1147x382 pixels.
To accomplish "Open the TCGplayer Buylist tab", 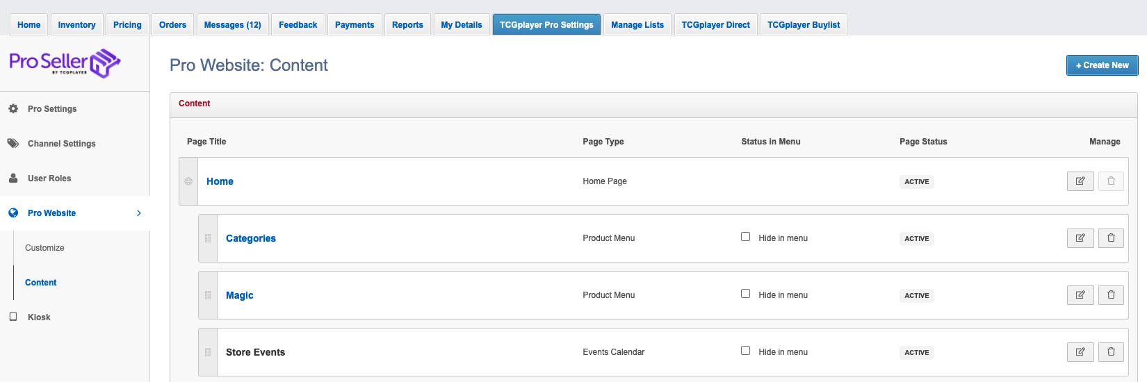I will pos(804,25).
